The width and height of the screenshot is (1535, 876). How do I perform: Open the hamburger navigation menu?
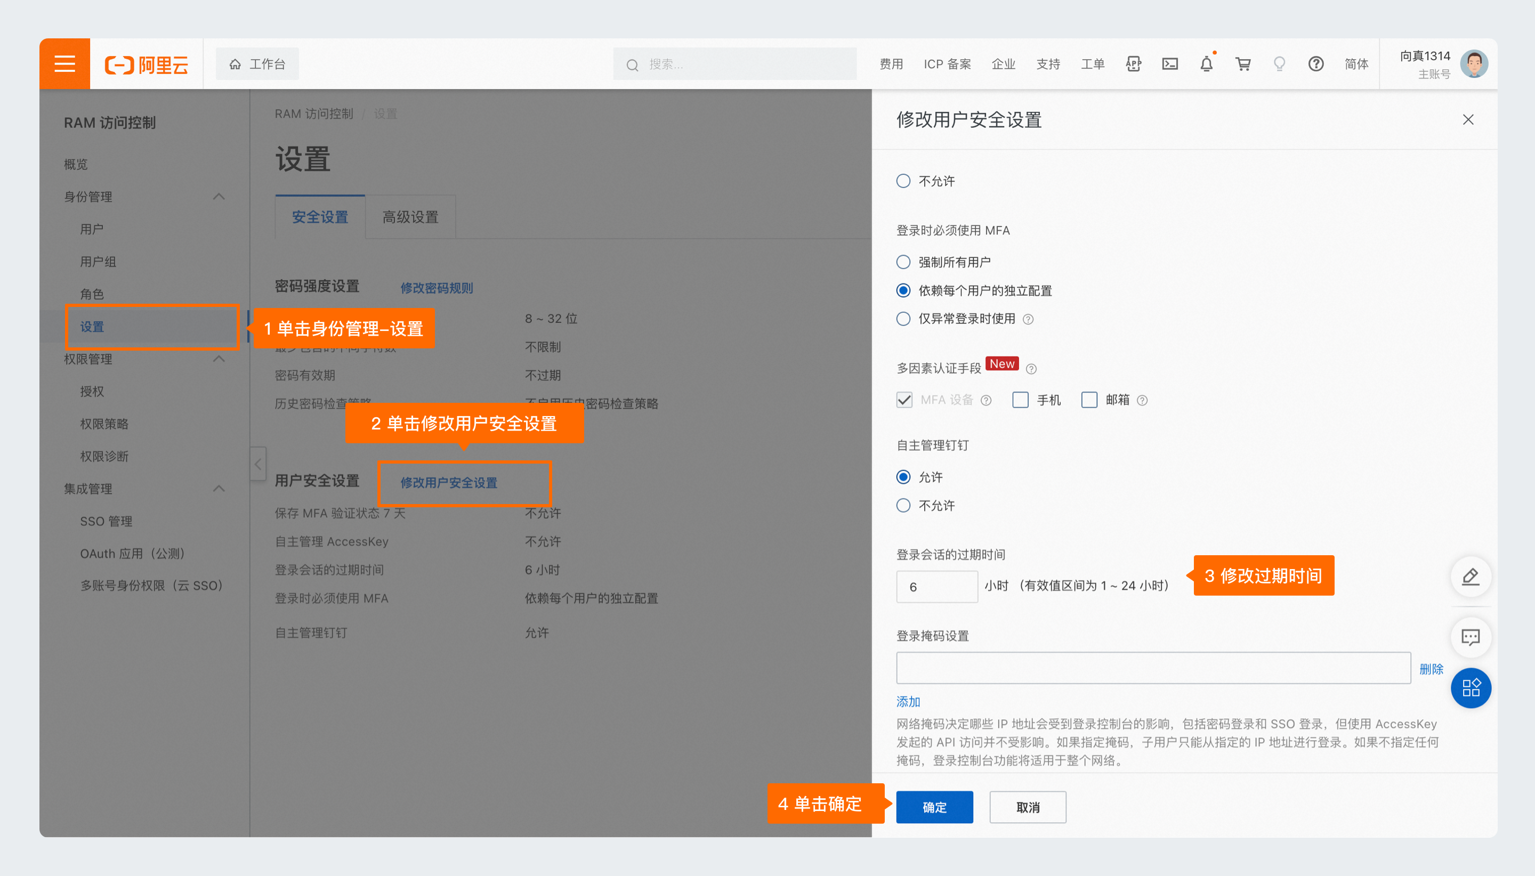pyautogui.click(x=64, y=64)
